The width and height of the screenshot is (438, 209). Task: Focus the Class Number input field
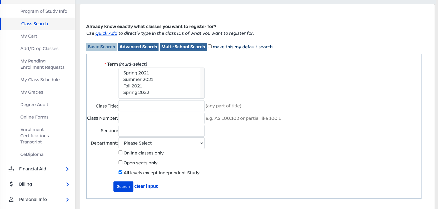[162, 118]
